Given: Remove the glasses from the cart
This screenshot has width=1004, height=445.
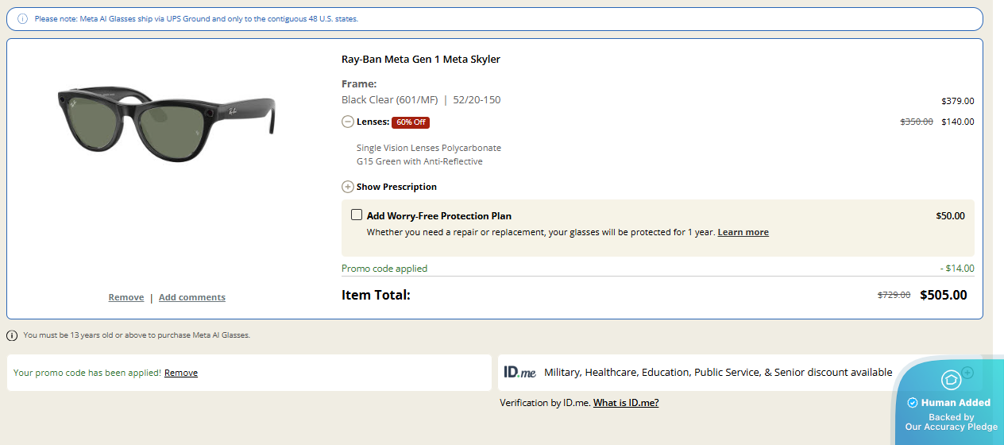Looking at the screenshot, I should coord(126,297).
